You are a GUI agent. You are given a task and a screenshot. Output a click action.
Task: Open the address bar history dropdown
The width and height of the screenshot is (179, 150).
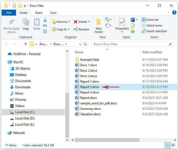tap(80, 44)
